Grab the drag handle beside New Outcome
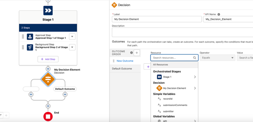This screenshot has width=253, height=122. 113,61
